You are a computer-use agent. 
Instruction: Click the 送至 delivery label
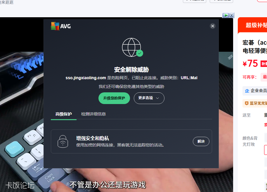tap(247, 115)
